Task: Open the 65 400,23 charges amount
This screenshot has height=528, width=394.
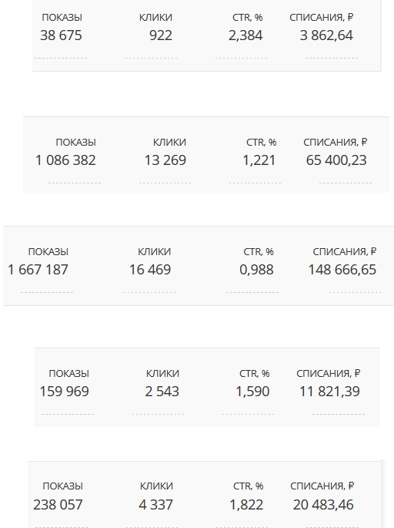Action: 336,160
